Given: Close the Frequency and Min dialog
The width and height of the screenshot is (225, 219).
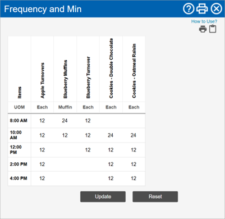Looking at the screenshot, I should (x=216, y=9).
